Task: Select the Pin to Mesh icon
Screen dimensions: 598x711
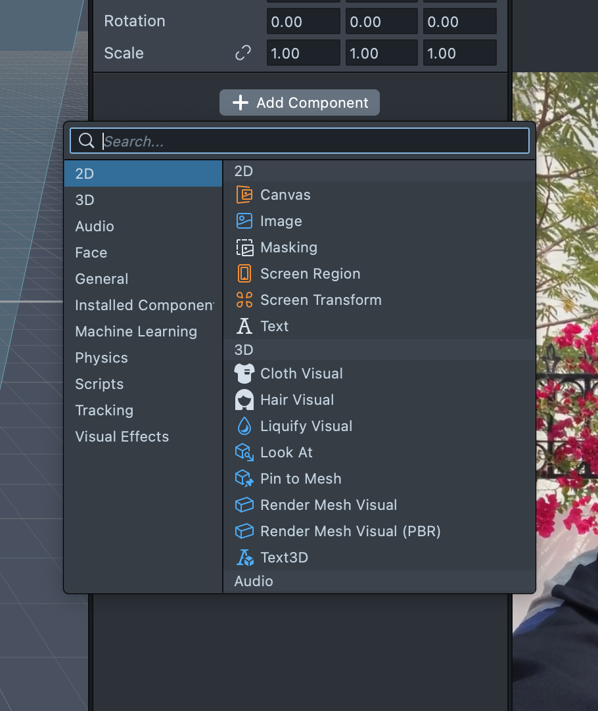Action: (244, 478)
